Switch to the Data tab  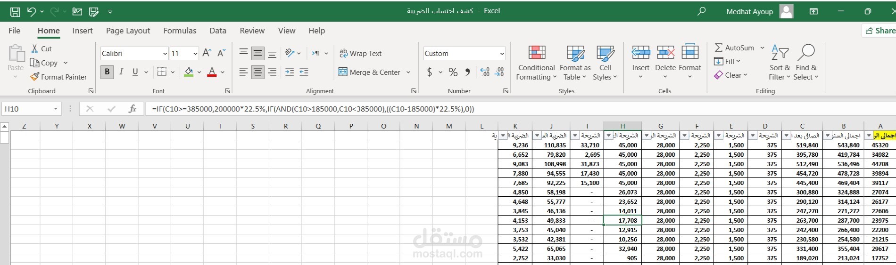coord(218,31)
